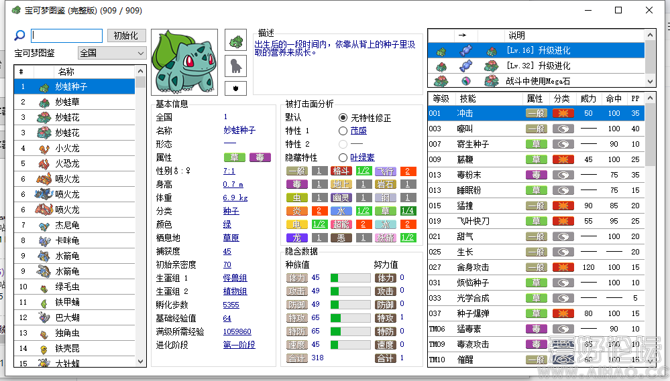Select the 种子爆弹 move row
Viewport: 670px width, 381px height.
click(537, 313)
